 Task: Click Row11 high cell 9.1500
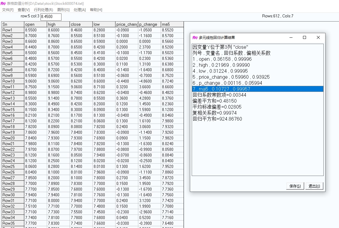tap(58, 87)
